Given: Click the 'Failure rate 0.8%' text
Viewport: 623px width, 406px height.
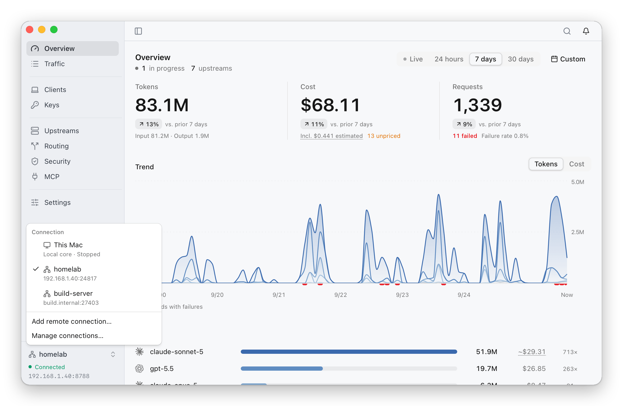Looking at the screenshot, I should click(x=505, y=136).
